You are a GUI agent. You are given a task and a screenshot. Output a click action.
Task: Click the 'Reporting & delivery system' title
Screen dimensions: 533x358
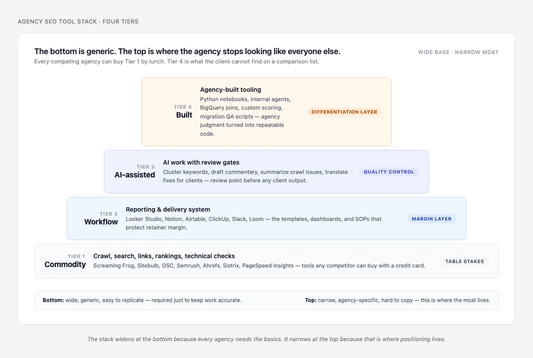(x=168, y=209)
